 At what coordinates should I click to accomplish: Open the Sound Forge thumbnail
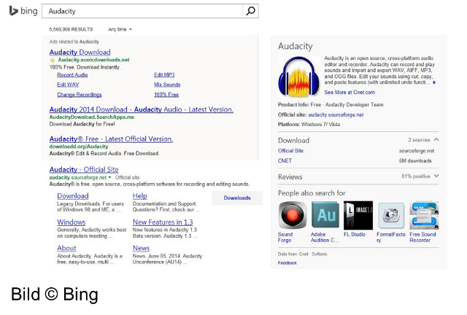(292, 215)
